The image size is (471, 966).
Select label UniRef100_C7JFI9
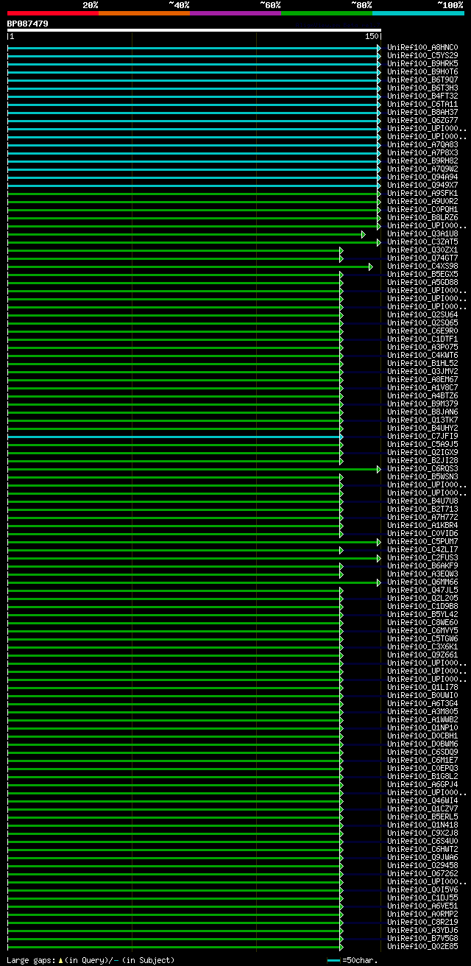422,436
